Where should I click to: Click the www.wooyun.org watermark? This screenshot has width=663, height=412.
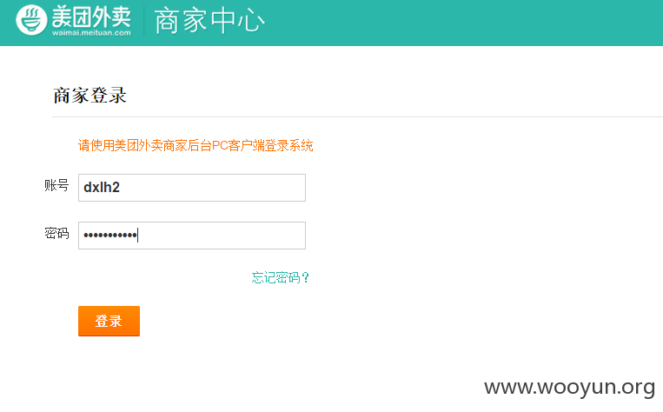point(569,387)
